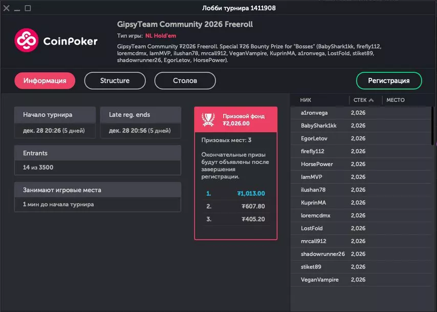Sort players by НИК column header
Image resolution: width=437 pixels, height=312 pixels.
point(306,100)
